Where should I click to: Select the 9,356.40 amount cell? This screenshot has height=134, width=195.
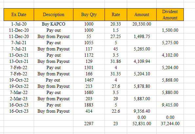pyautogui.click(x=142, y=111)
